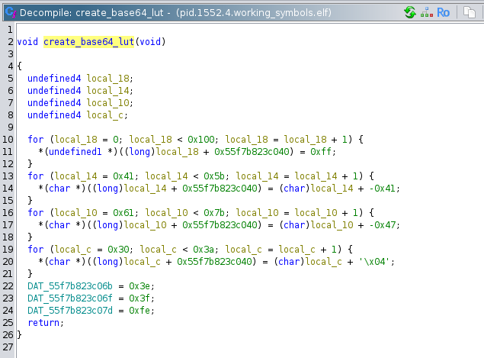Click the (pid.1552.4.working_symbols.elf) file name

pos(254,13)
